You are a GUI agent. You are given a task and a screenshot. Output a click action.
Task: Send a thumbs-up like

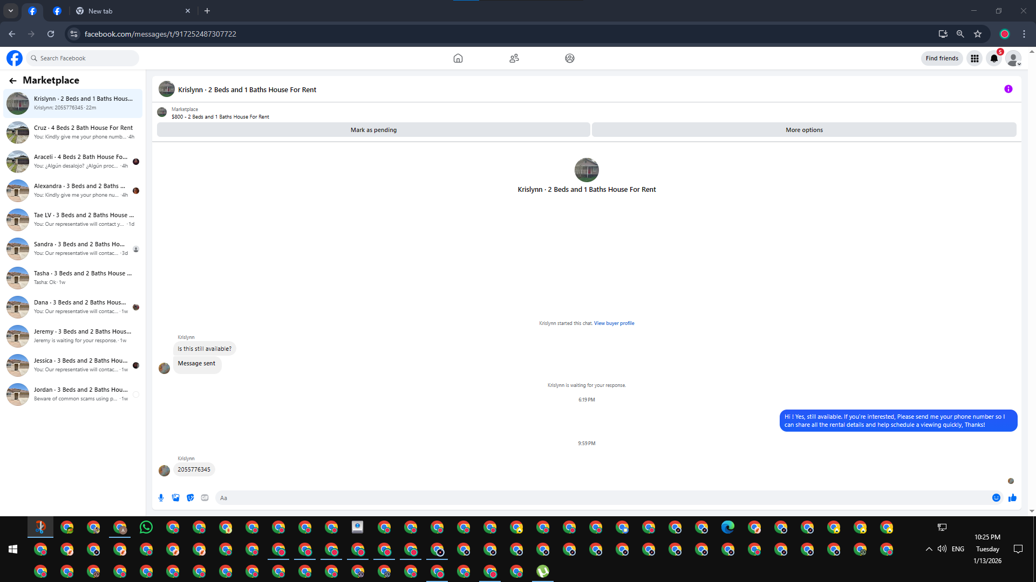1012,498
